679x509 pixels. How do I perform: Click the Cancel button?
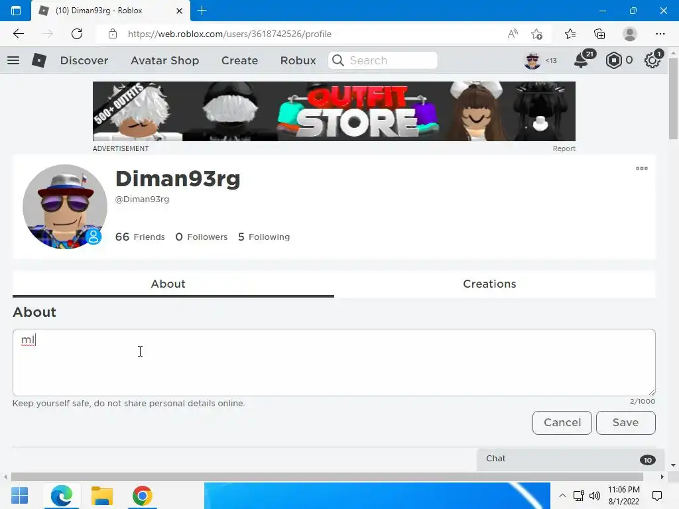(x=562, y=422)
